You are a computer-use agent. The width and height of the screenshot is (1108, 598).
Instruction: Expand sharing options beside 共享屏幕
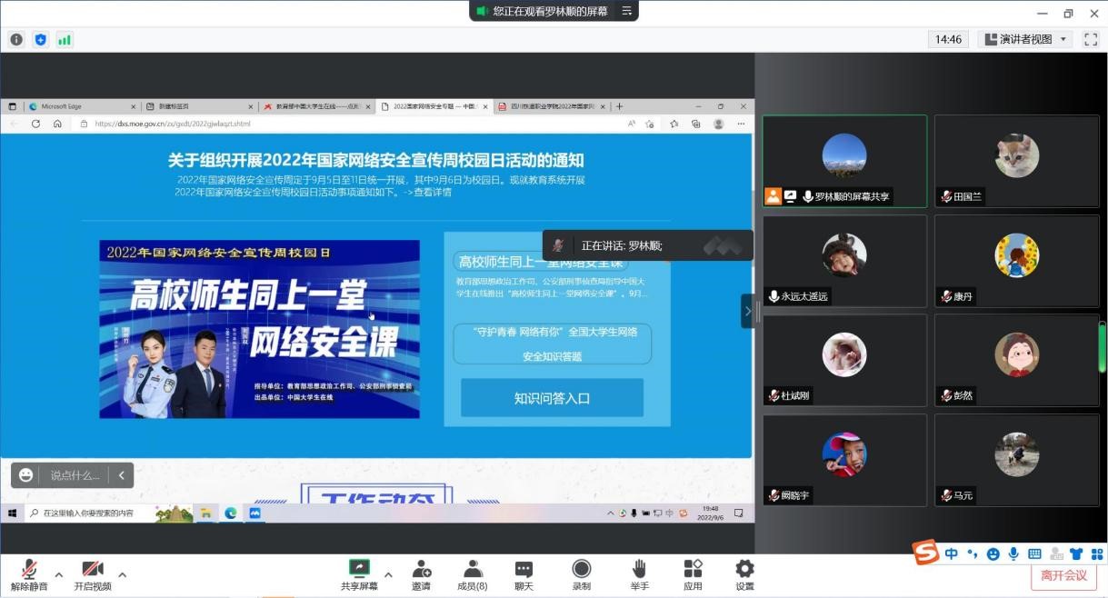388,574
